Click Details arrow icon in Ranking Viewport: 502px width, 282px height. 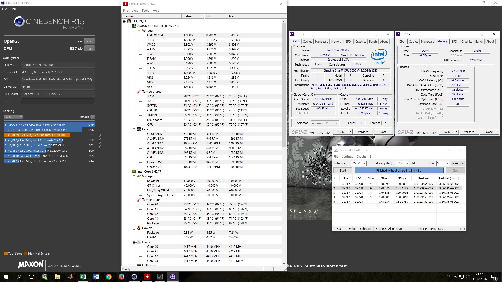coord(93,117)
